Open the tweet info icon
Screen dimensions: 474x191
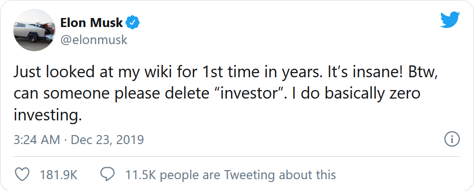[452, 139]
